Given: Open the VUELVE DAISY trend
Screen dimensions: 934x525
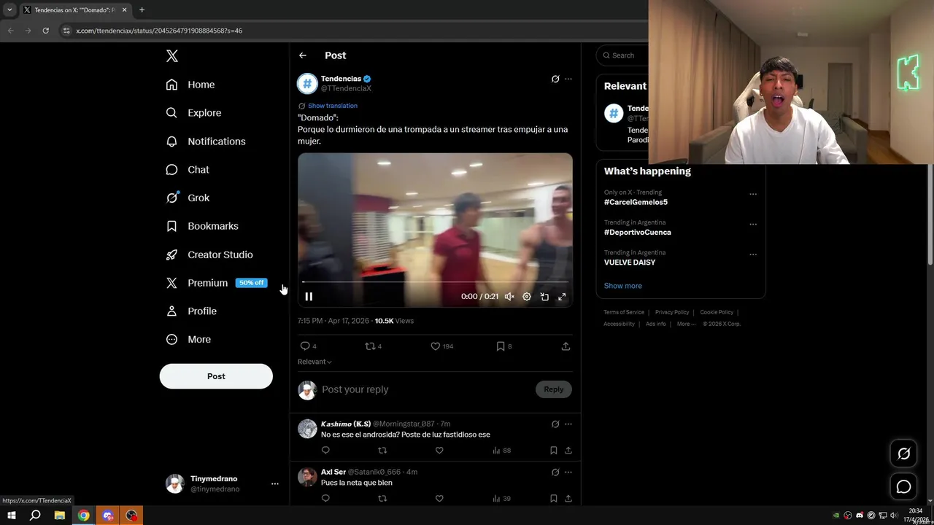Looking at the screenshot, I should coord(630,262).
